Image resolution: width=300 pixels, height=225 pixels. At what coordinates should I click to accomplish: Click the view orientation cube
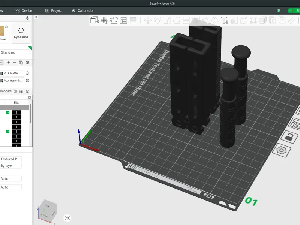point(47,211)
